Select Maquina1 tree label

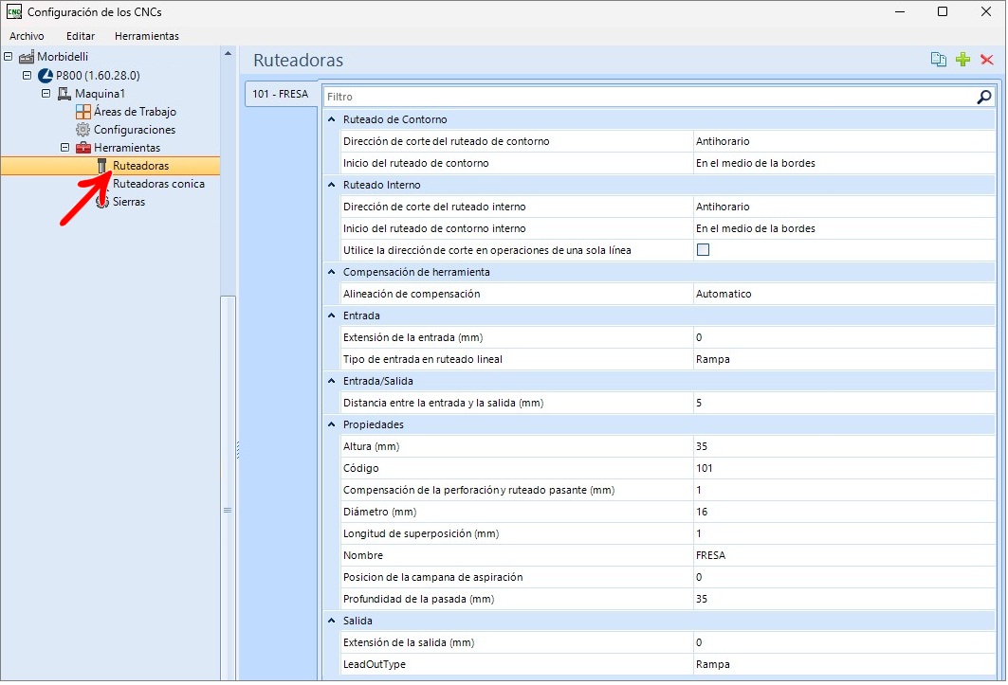(x=100, y=94)
